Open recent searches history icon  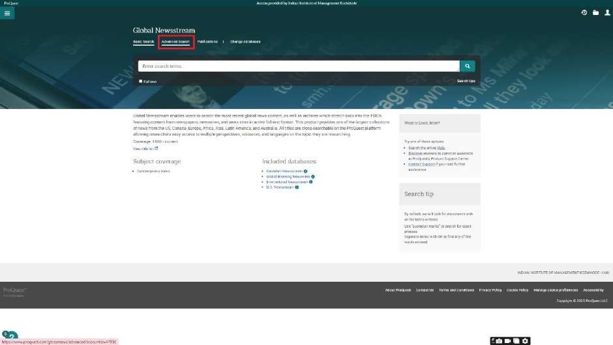click(x=584, y=12)
